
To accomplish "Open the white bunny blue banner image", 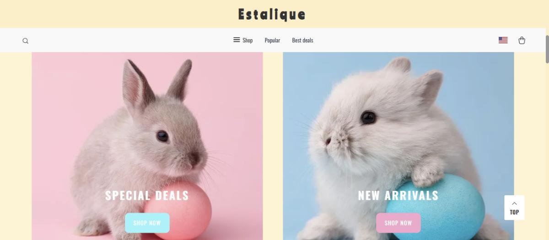I will coord(398,146).
